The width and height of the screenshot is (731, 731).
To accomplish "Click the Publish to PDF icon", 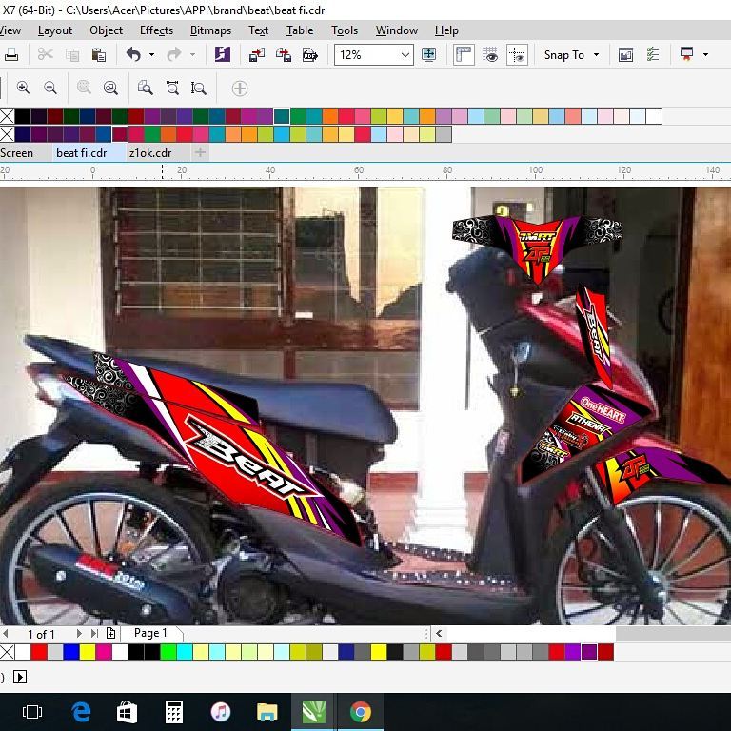I will tap(310, 55).
